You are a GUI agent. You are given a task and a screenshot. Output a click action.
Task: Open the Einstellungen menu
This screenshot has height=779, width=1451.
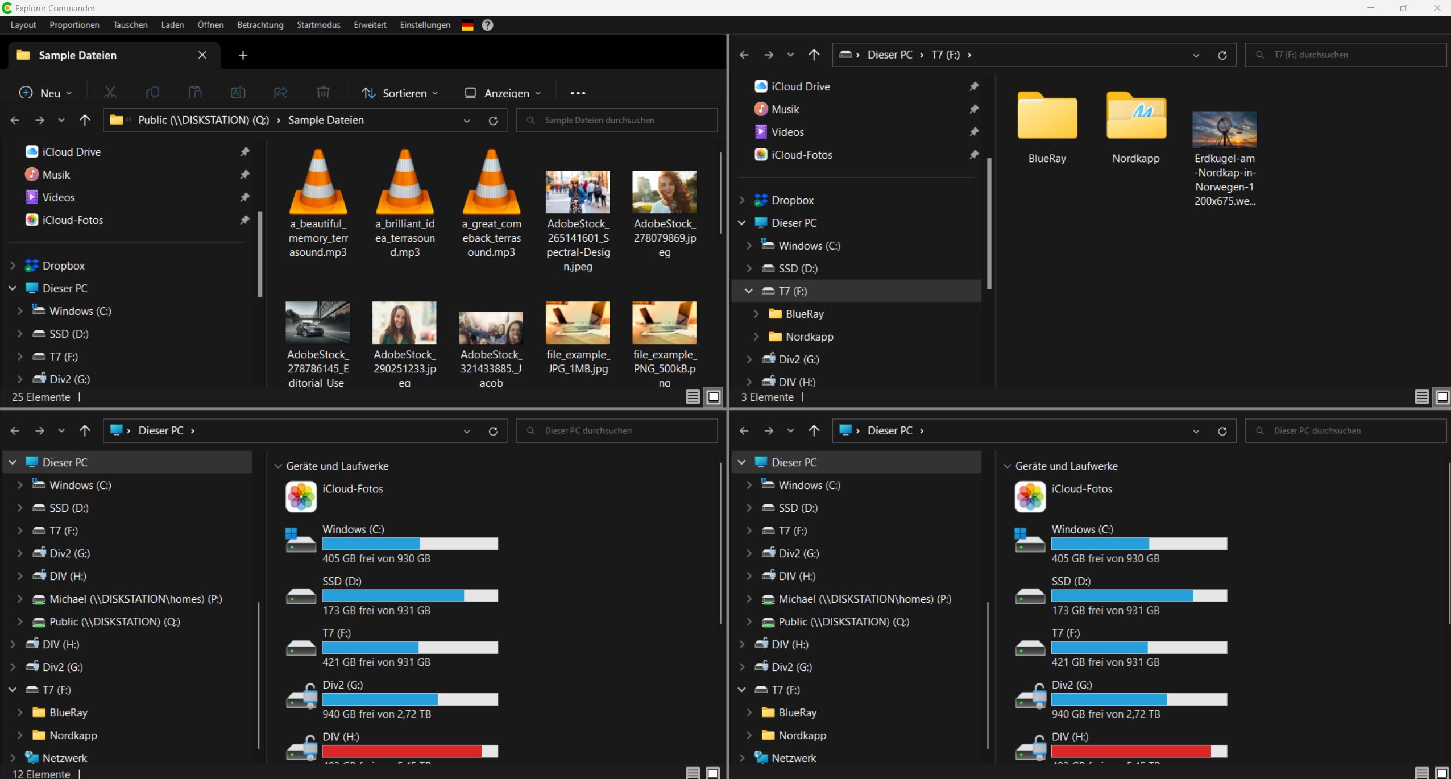click(425, 25)
